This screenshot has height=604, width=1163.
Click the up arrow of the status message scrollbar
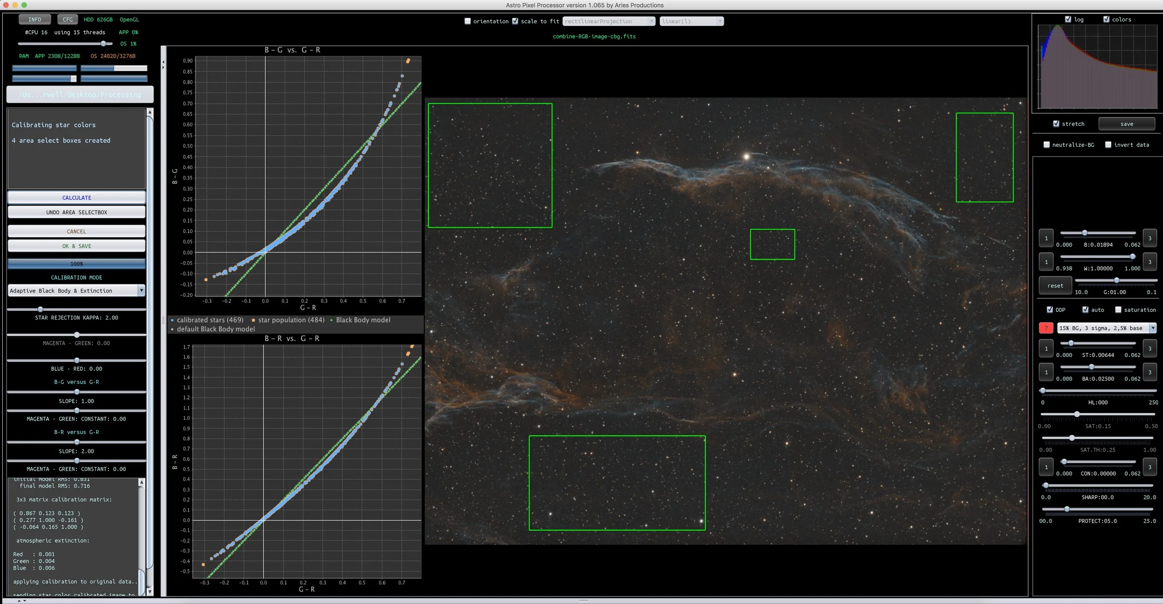coord(150,112)
